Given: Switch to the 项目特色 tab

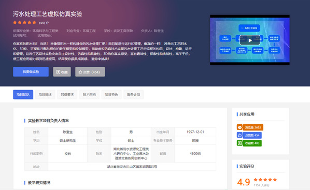Looking at the screenshot, I should tap(111, 94).
